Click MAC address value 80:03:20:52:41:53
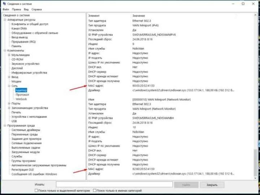 point(143,85)
